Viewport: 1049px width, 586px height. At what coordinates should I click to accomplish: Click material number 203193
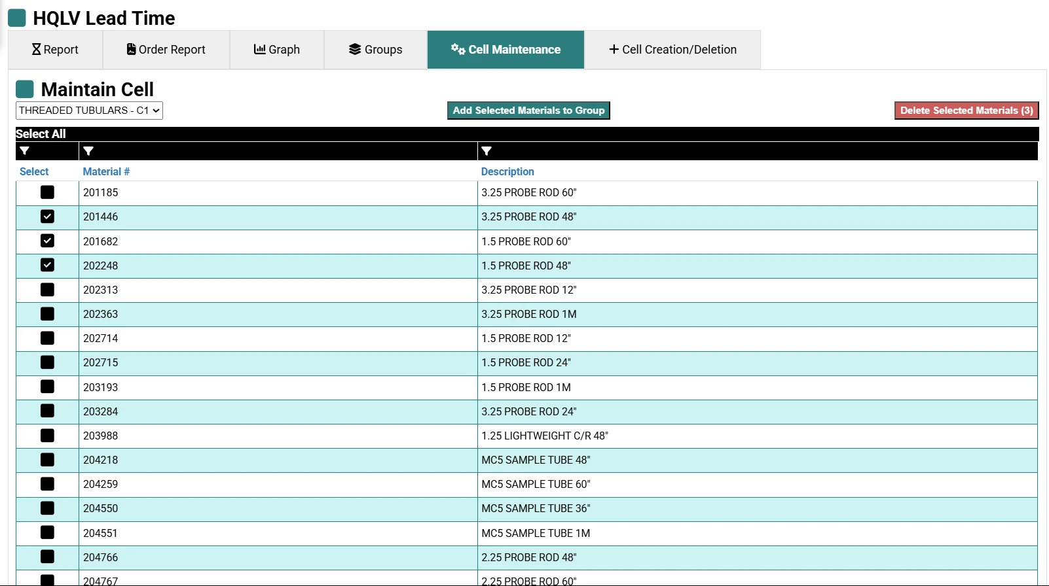point(101,387)
